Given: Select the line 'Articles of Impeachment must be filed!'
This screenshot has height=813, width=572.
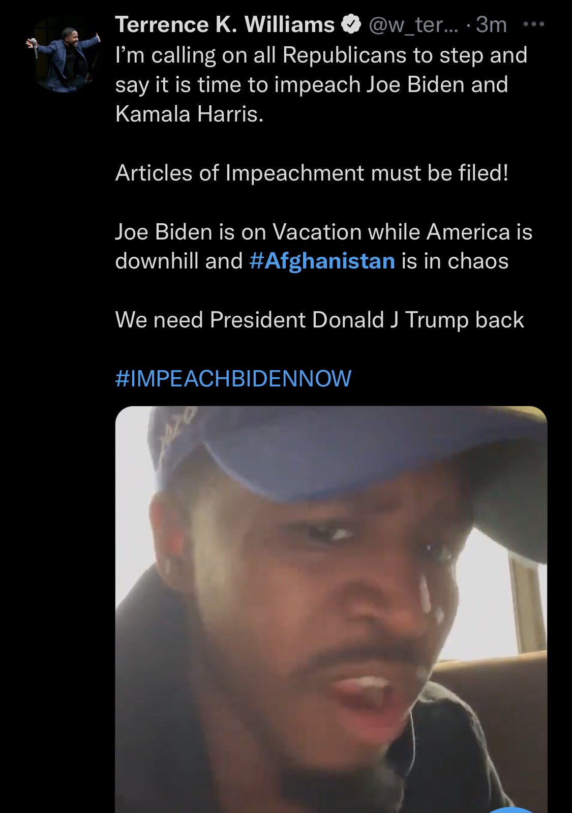Looking at the screenshot, I should click(x=312, y=173).
